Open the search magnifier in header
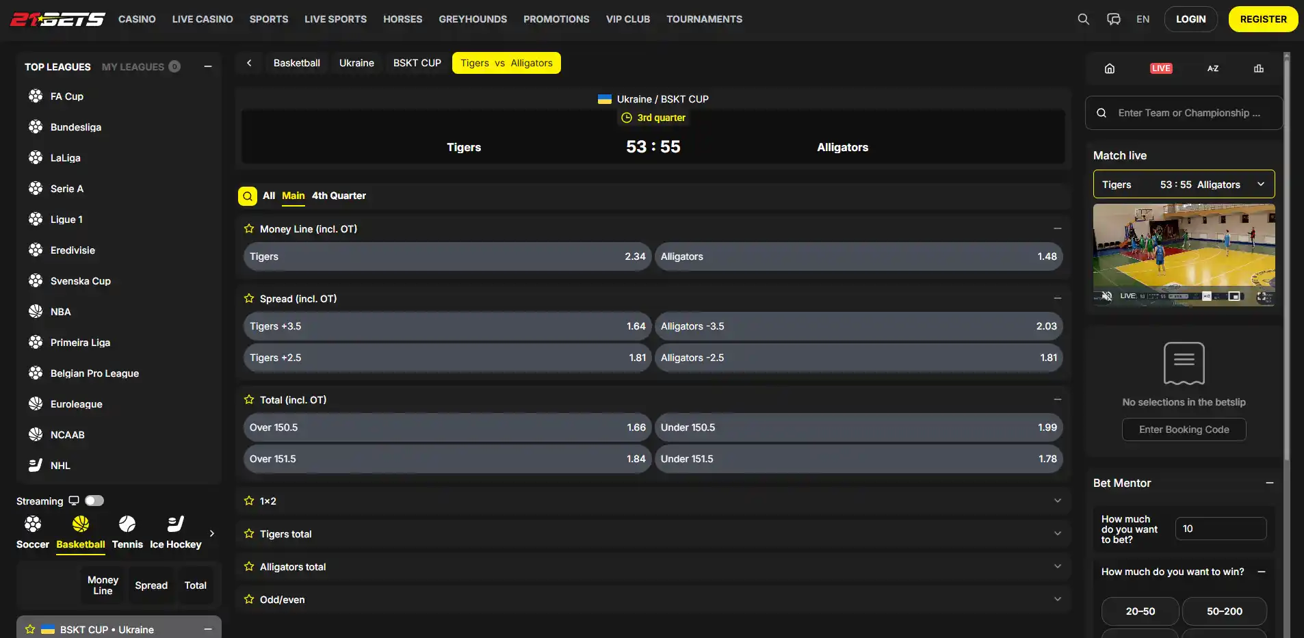The height and width of the screenshot is (638, 1304). 1083,19
